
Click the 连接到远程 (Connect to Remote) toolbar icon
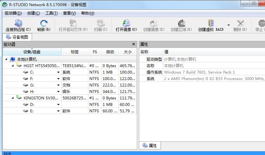[18, 23]
